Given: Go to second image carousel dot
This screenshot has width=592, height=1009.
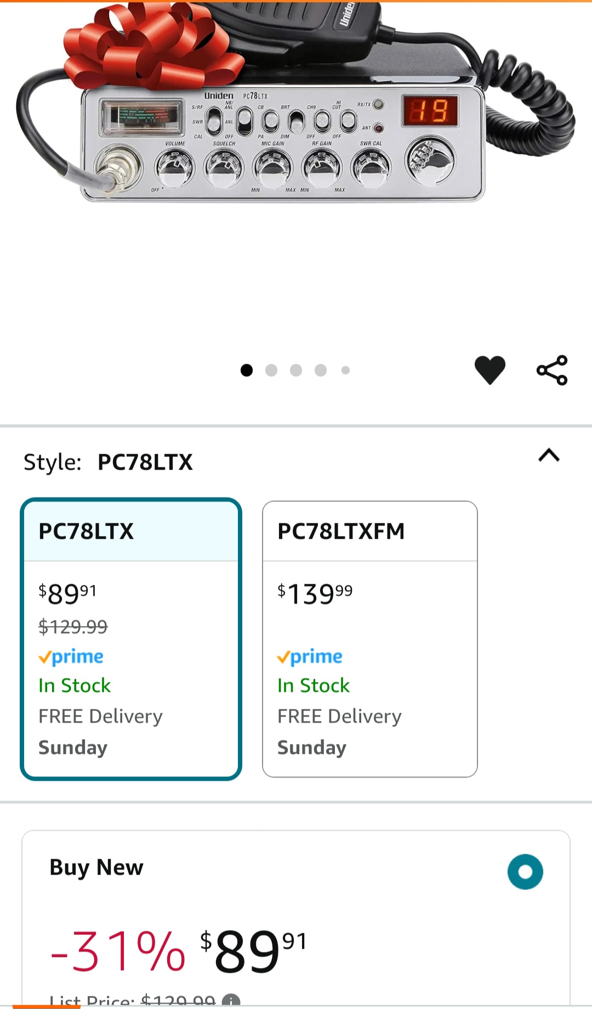Looking at the screenshot, I should coord(271,370).
